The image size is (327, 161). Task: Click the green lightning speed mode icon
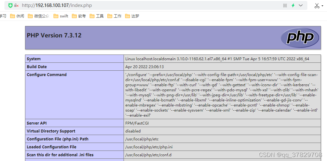coord(293,5)
